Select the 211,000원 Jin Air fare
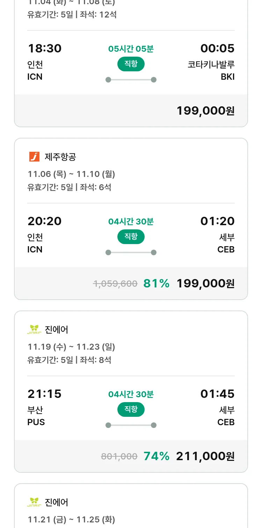This screenshot has width=262, height=528. (205, 456)
